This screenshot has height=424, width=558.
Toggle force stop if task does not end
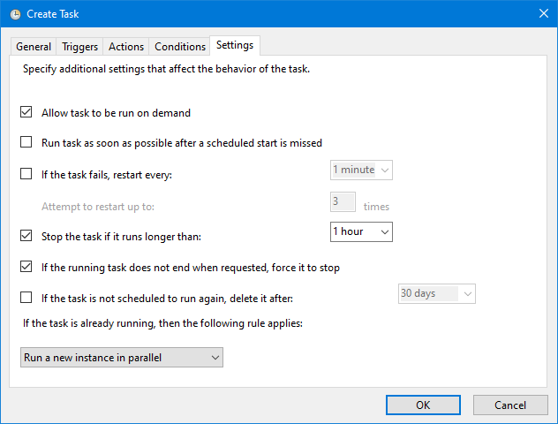(26, 267)
